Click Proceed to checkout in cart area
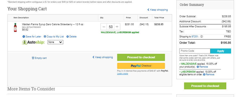The width and height of the screenshot is (238, 97). 141,57
